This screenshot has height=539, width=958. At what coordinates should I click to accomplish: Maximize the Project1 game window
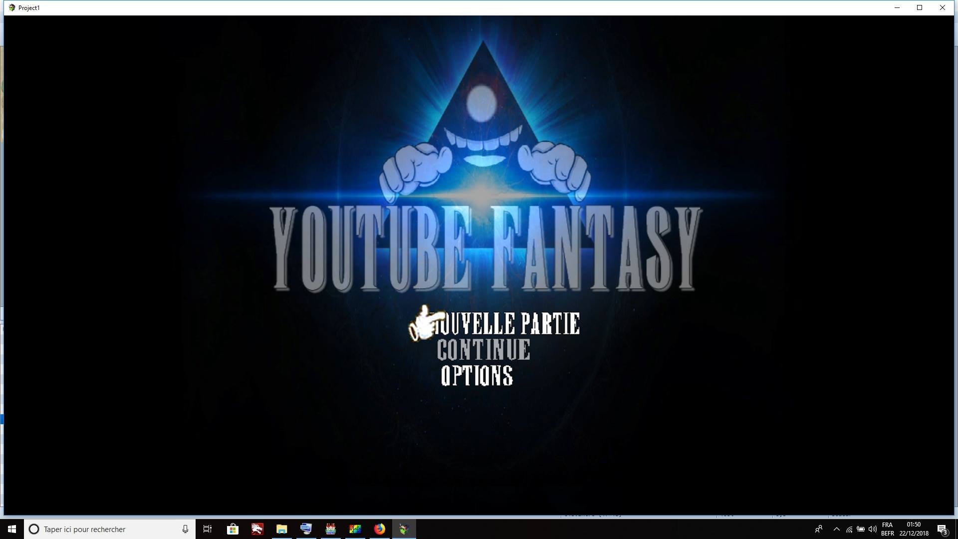920,7
